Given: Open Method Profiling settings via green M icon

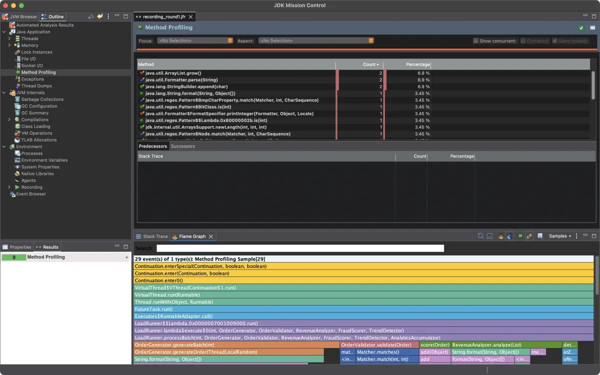Looking at the screenshot, I should click(520, 235).
